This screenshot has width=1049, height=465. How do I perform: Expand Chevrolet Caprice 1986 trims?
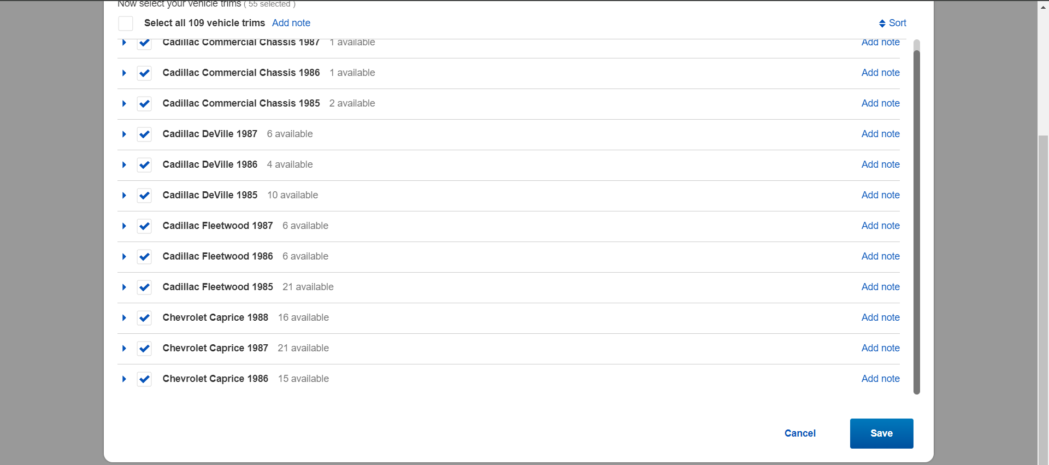pyautogui.click(x=124, y=379)
